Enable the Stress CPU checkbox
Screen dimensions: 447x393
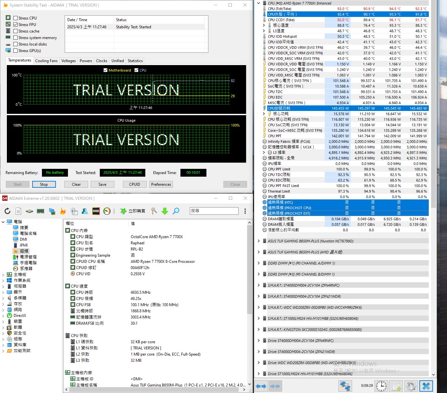click(16, 18)
